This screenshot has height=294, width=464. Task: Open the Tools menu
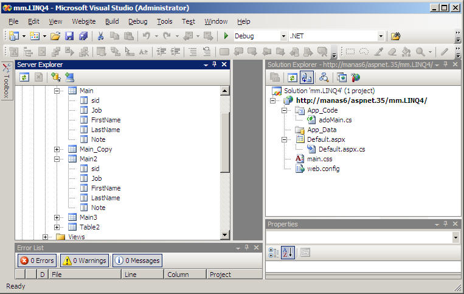(x=165, y=21)
